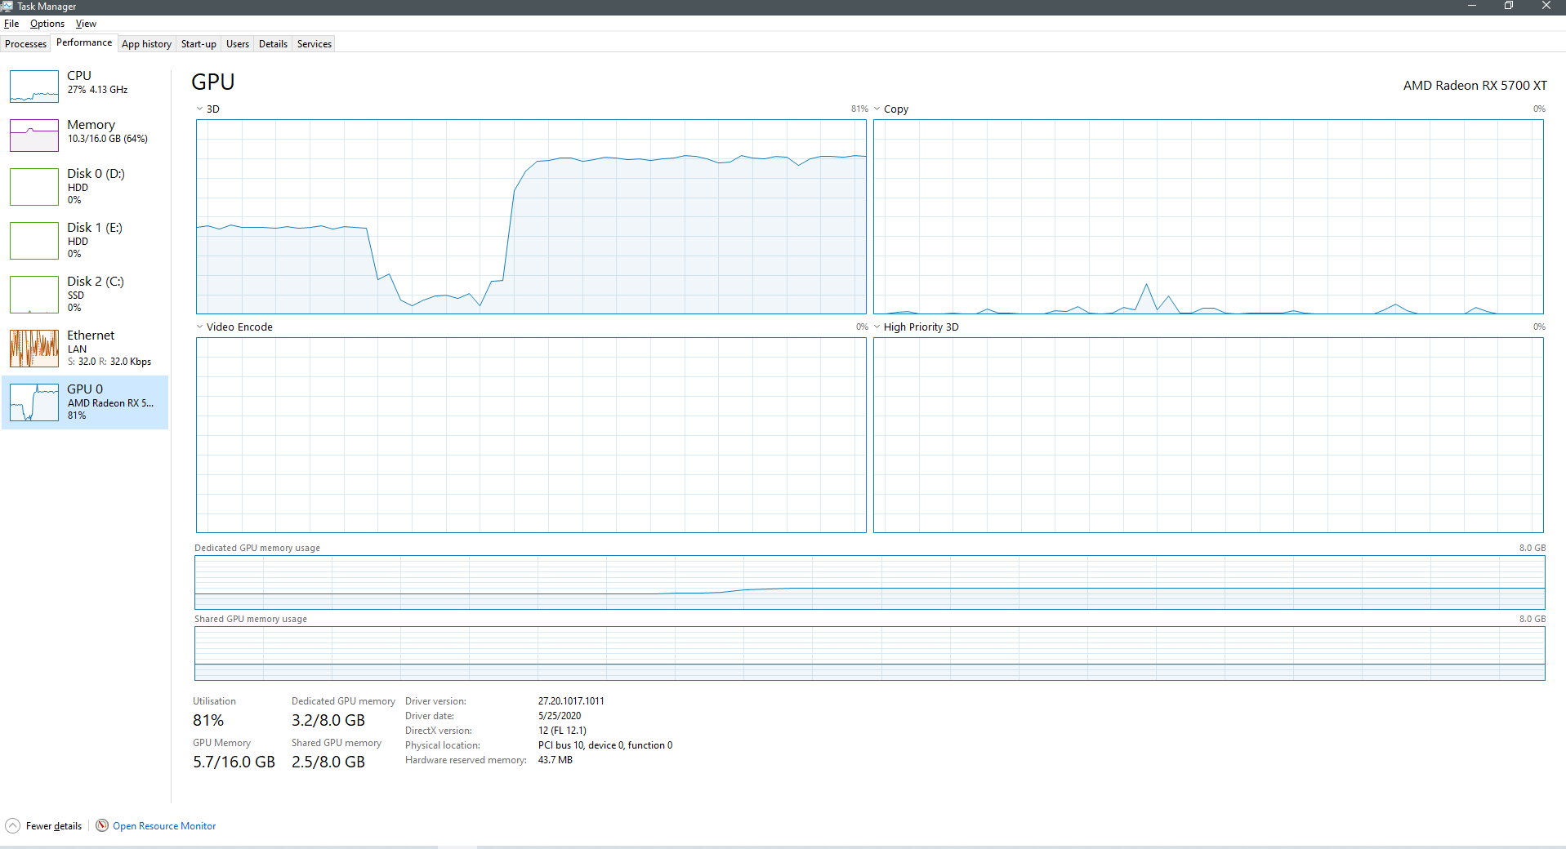Viewport: 1566px width, 849px height.
Task: Open the Copy engine dropdown chevron
Action: (x=877, y=109)
